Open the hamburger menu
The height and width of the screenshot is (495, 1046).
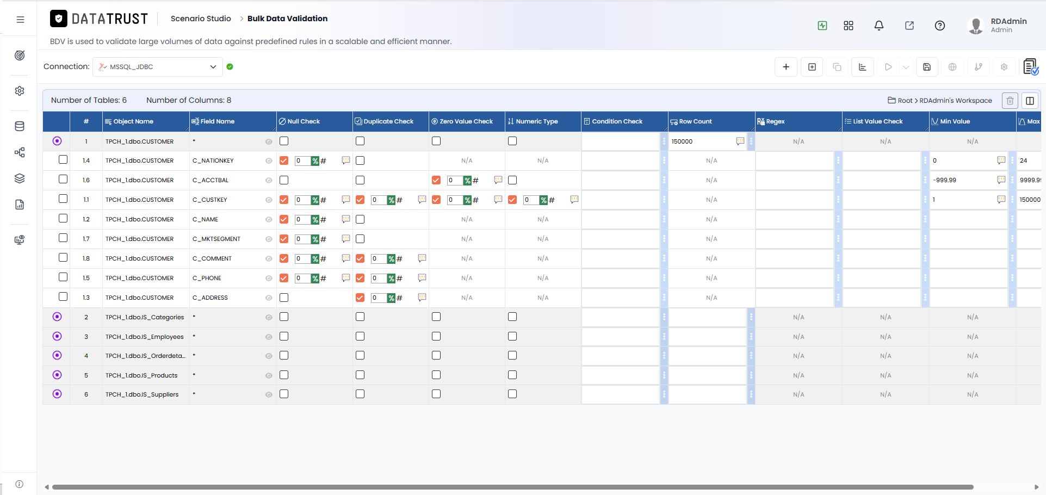[x=20, y=20]
